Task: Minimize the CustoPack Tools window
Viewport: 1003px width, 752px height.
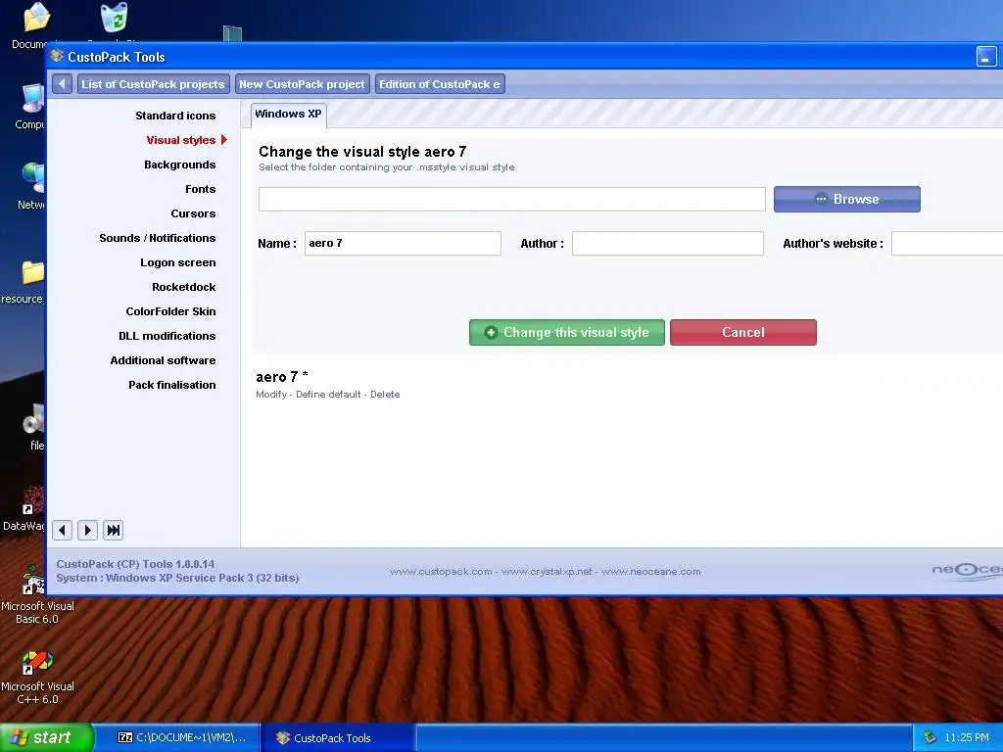Action: [x=986, y=56]
